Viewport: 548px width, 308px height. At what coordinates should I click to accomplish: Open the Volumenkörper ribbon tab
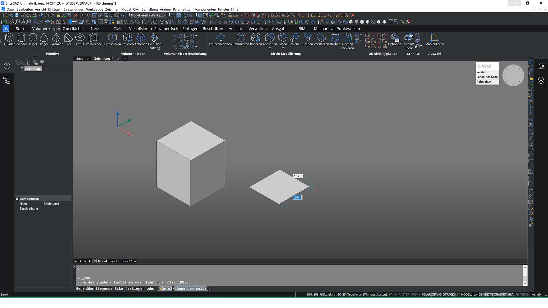[x=46, y=29]
